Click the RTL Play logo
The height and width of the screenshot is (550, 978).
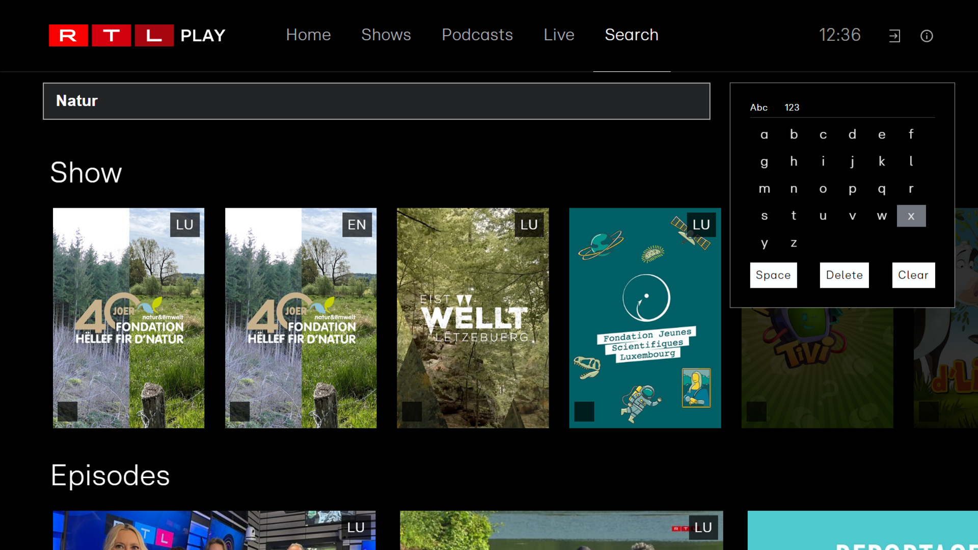tap(137, 35)
